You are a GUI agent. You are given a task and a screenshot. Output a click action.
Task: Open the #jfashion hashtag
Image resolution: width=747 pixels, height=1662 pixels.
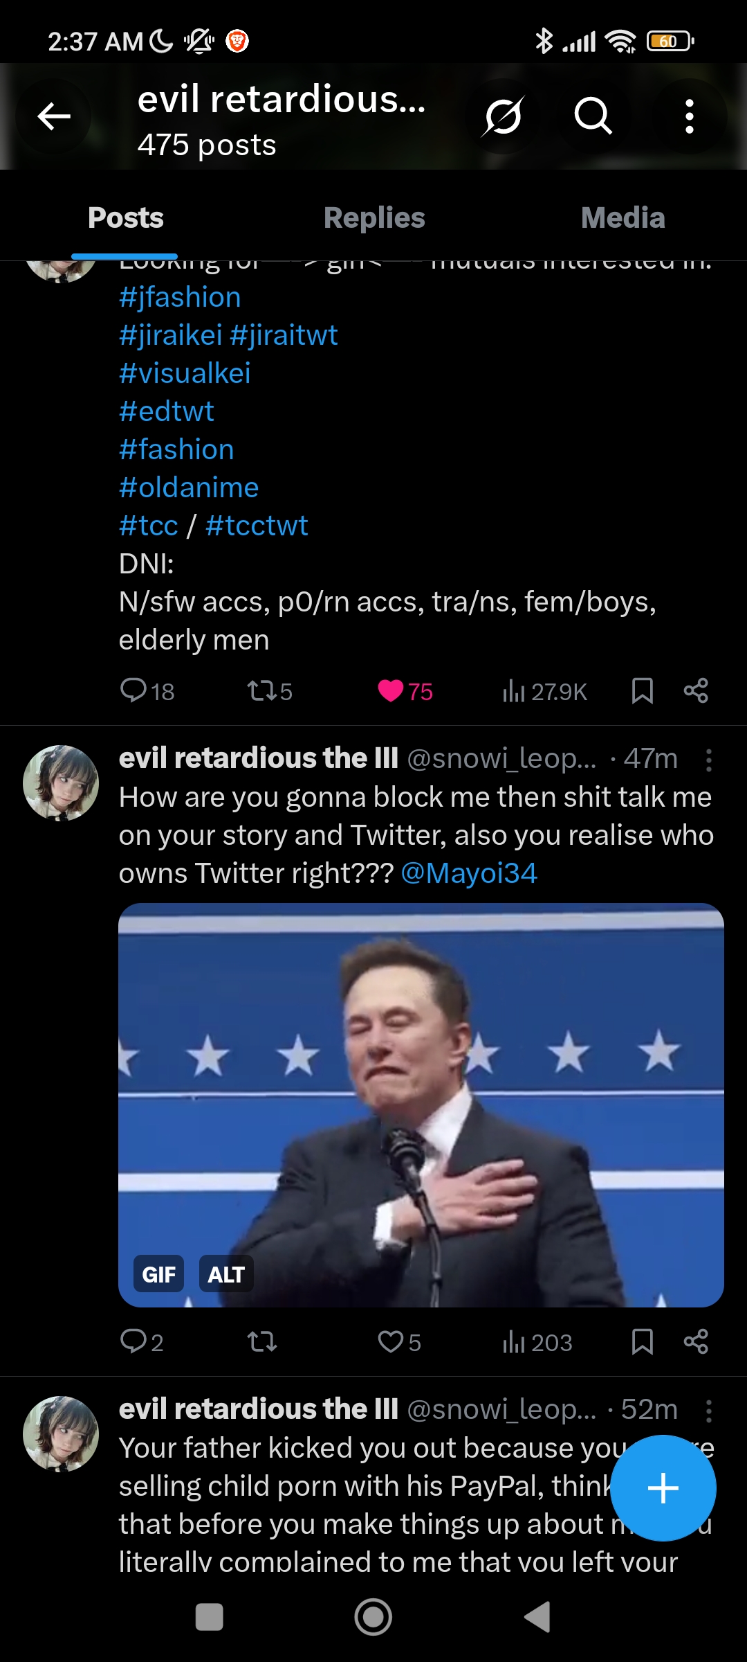click(180, 297)
